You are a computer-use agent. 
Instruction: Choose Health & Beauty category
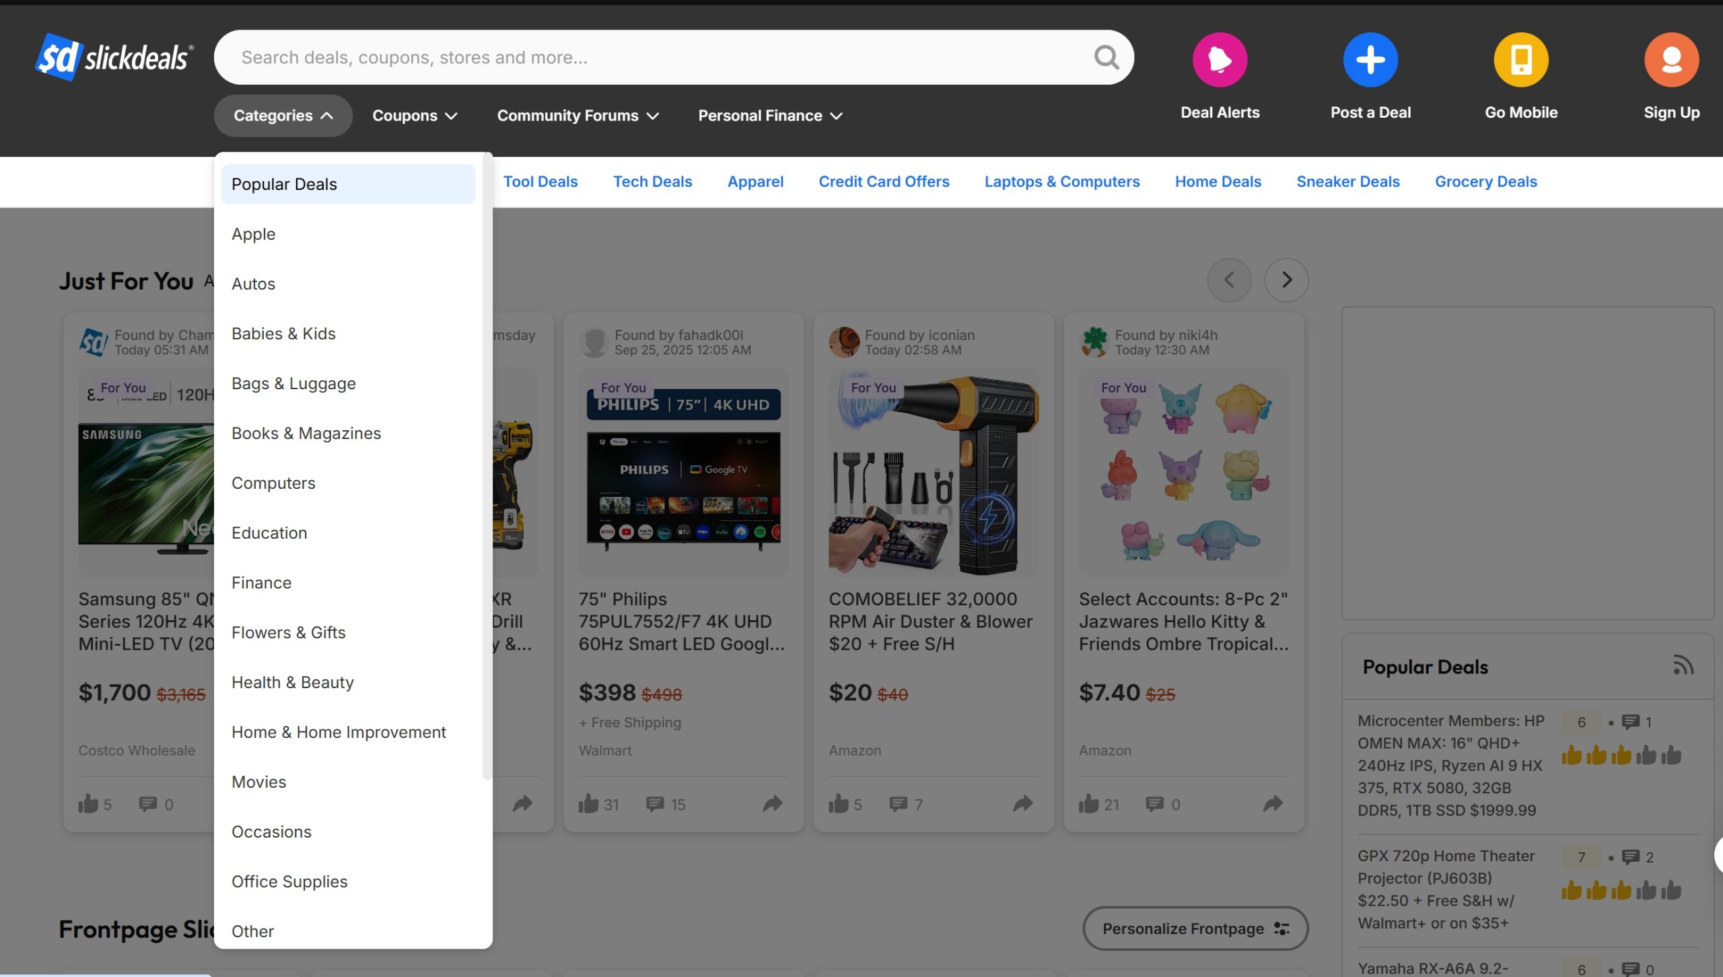[348, 683]
